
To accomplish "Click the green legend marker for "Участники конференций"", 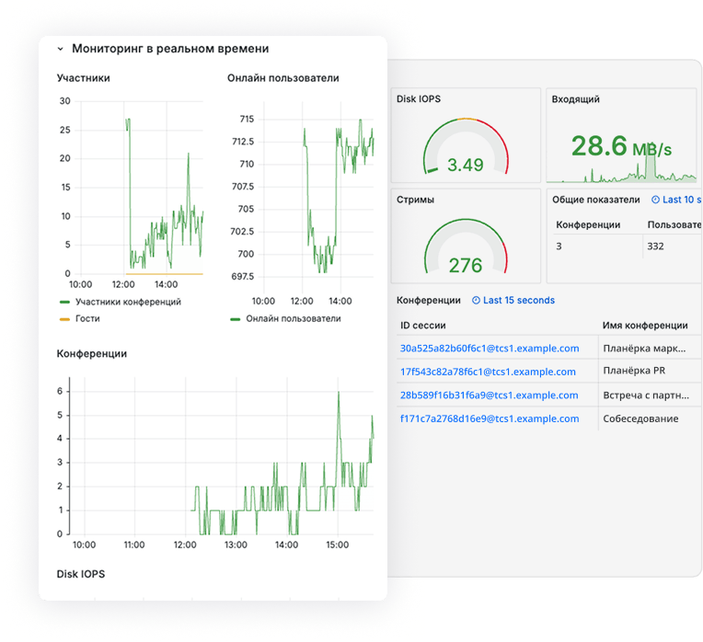I will point(64,302).
